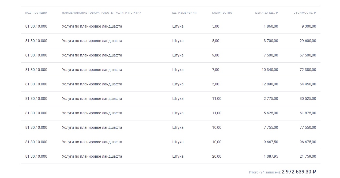340x178 pixels.
Task: Click the 'Количество' column header
Action: [222, 13]
